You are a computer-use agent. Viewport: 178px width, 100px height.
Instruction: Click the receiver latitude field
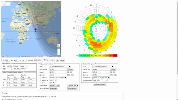(101, 72)
